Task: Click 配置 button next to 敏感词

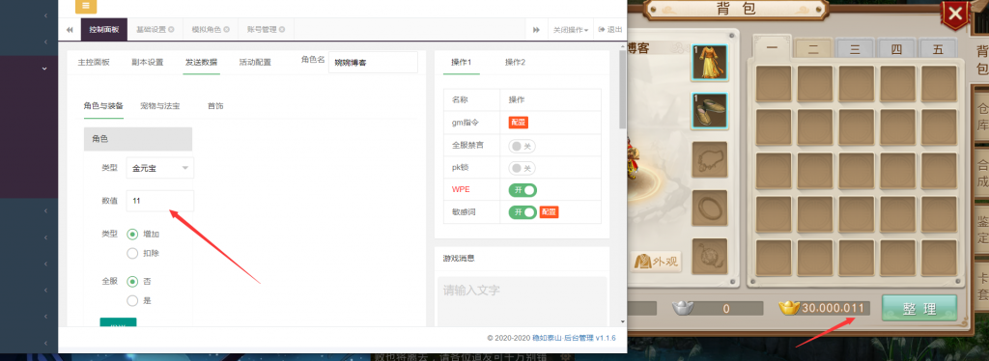Action: (x=549, y=212)
